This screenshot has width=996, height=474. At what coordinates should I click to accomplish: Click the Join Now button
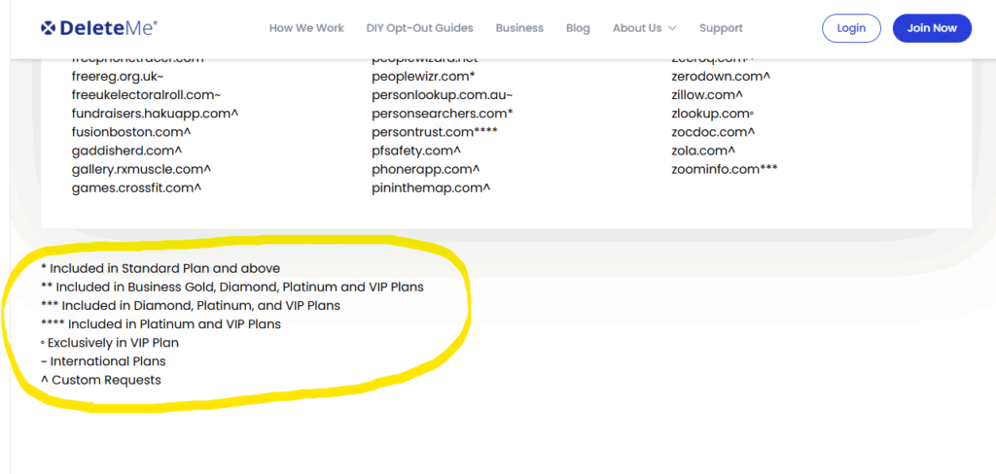click(932, 28)
